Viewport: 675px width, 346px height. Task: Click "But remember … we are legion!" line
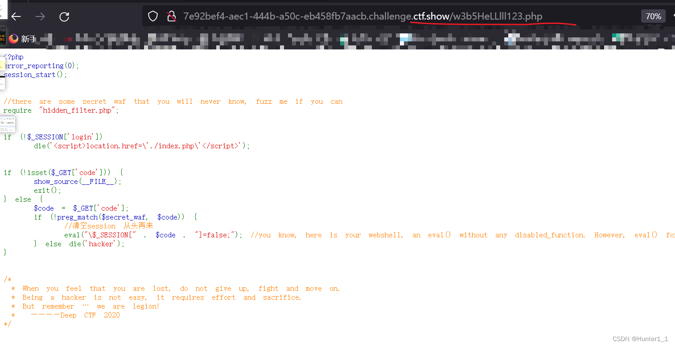click(x=85, y=306)
